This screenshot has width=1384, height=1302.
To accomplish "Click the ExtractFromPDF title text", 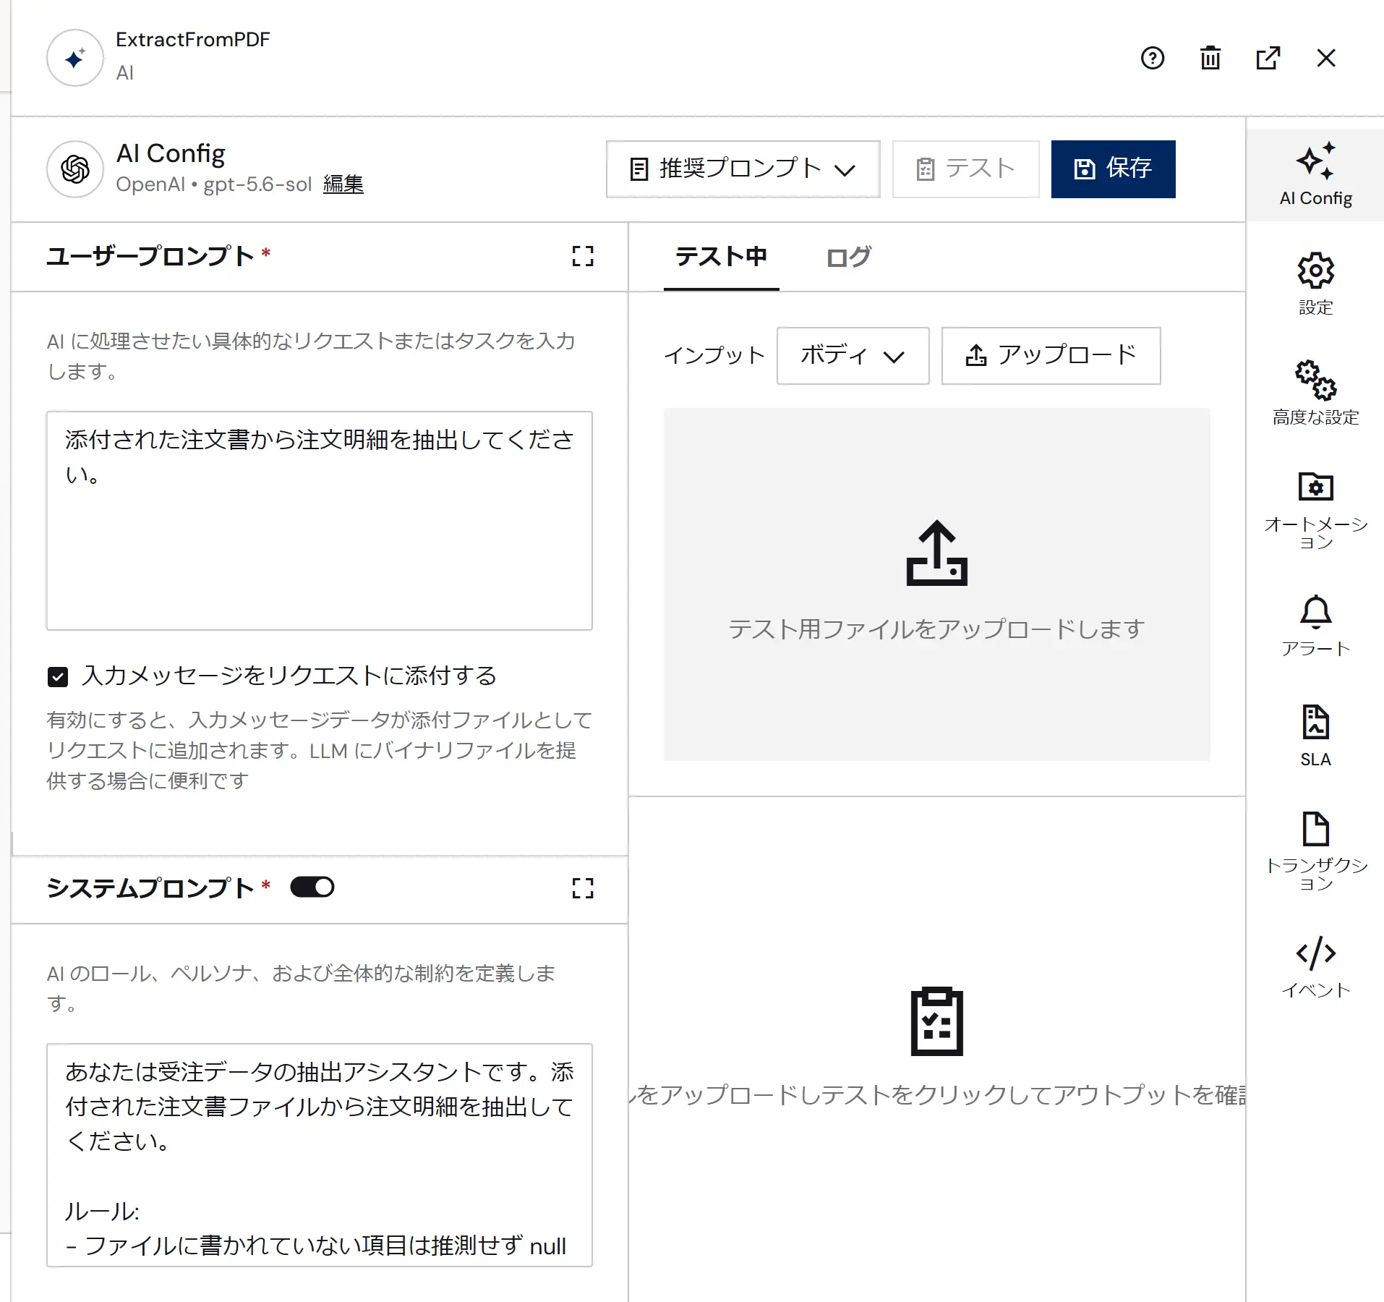I will point(193,40).
